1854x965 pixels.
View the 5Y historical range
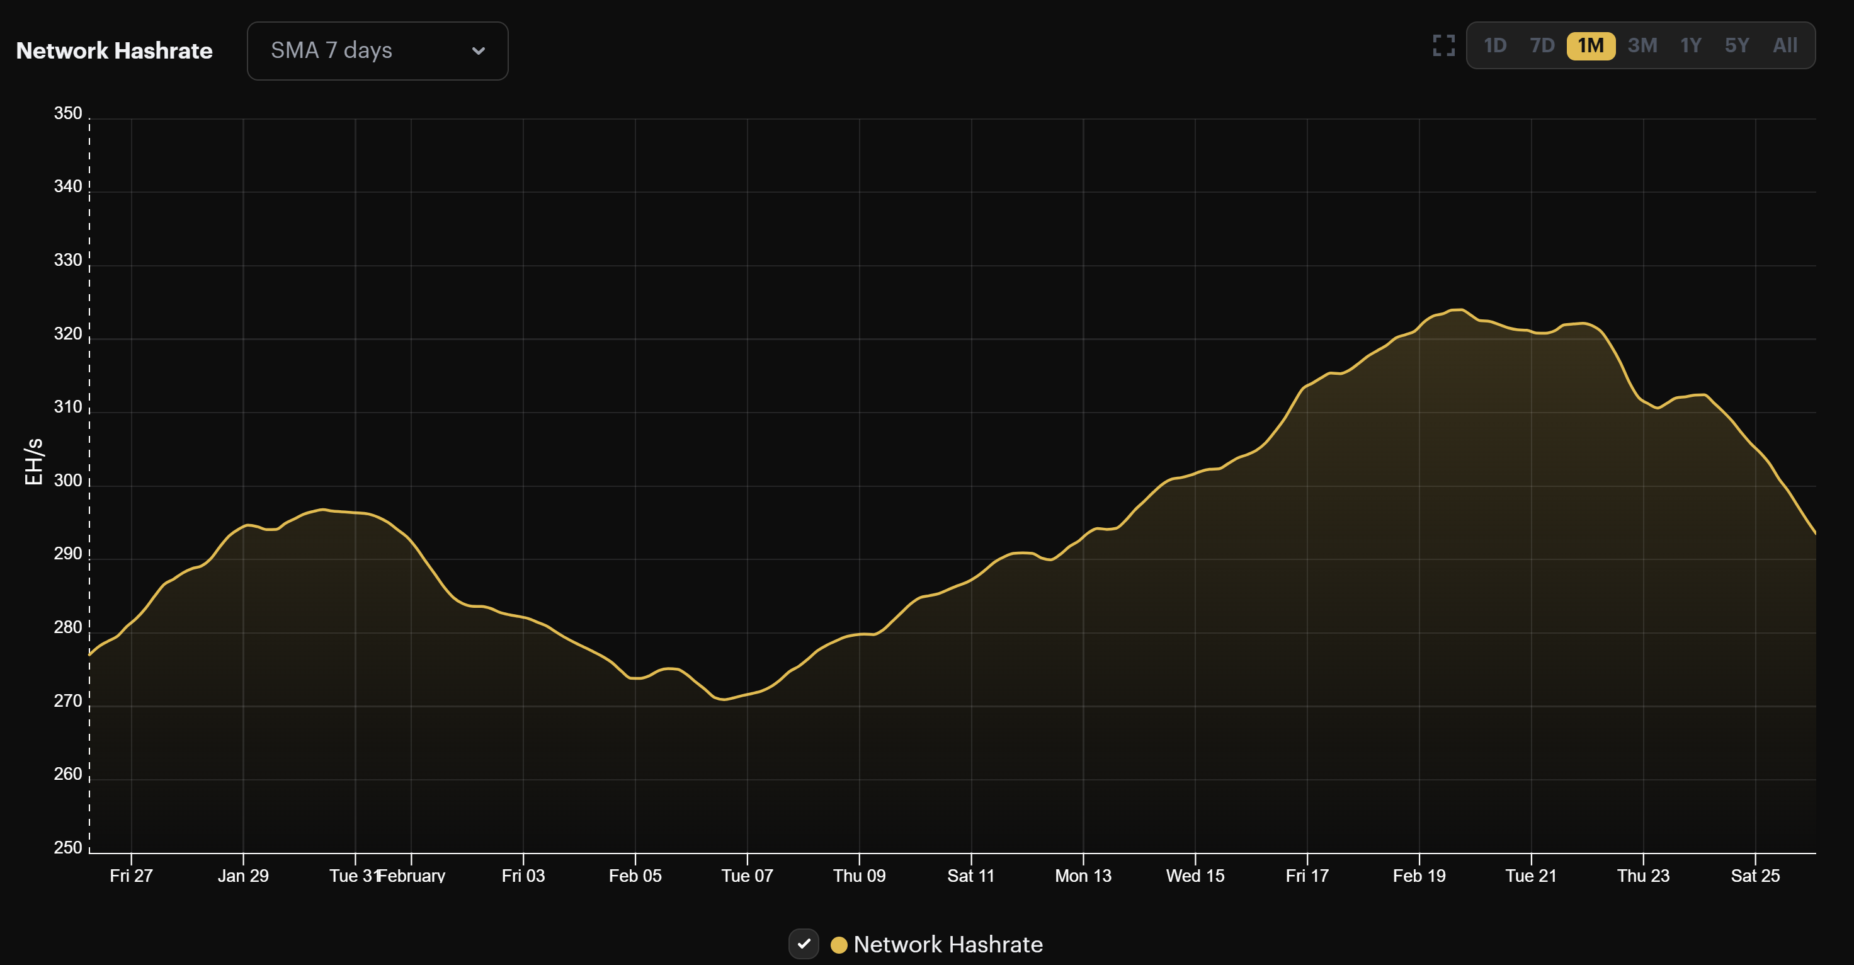(x=1737, y=45)
